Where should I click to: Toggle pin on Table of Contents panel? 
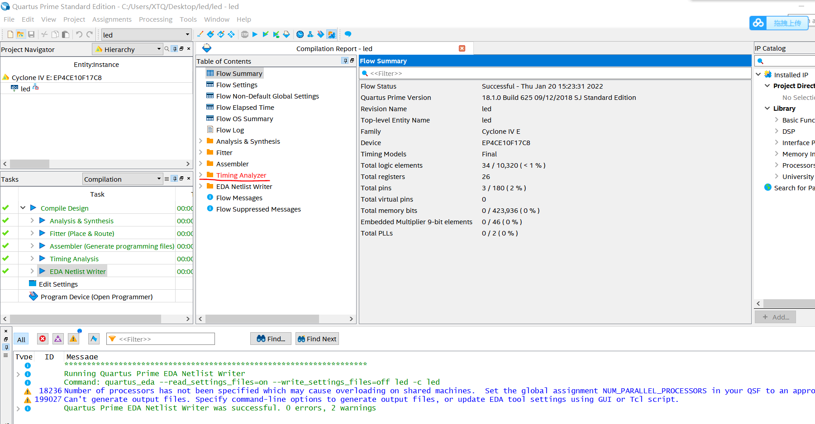click(x=346, y=61)
